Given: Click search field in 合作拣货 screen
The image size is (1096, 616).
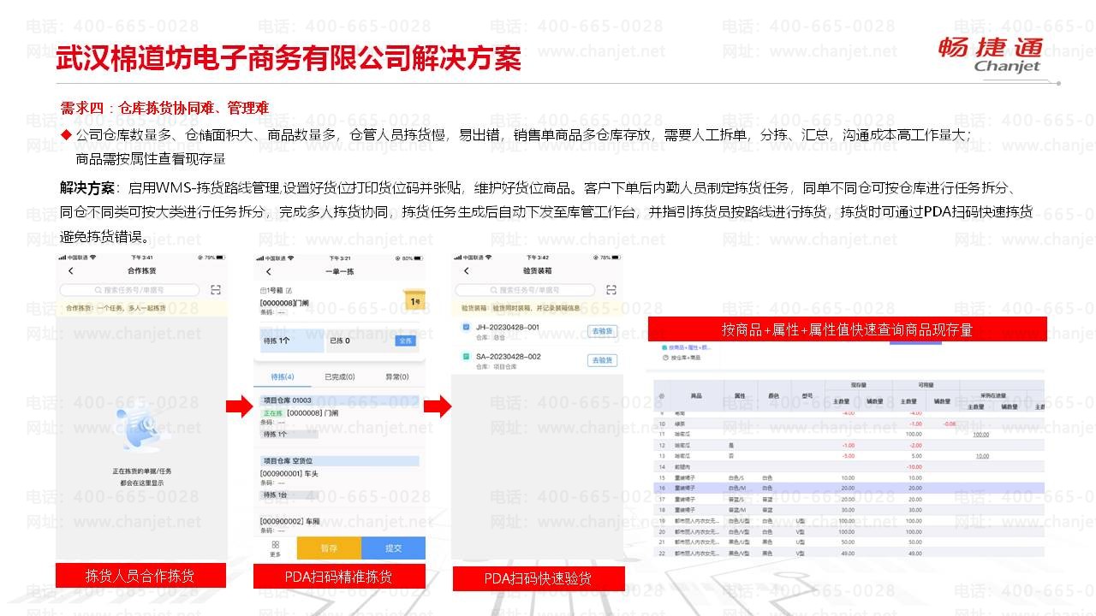Looking at the screenshot, I should click(x=130, y=290).
